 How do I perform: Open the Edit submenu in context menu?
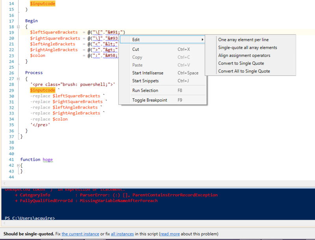click(x=162, y=39)
